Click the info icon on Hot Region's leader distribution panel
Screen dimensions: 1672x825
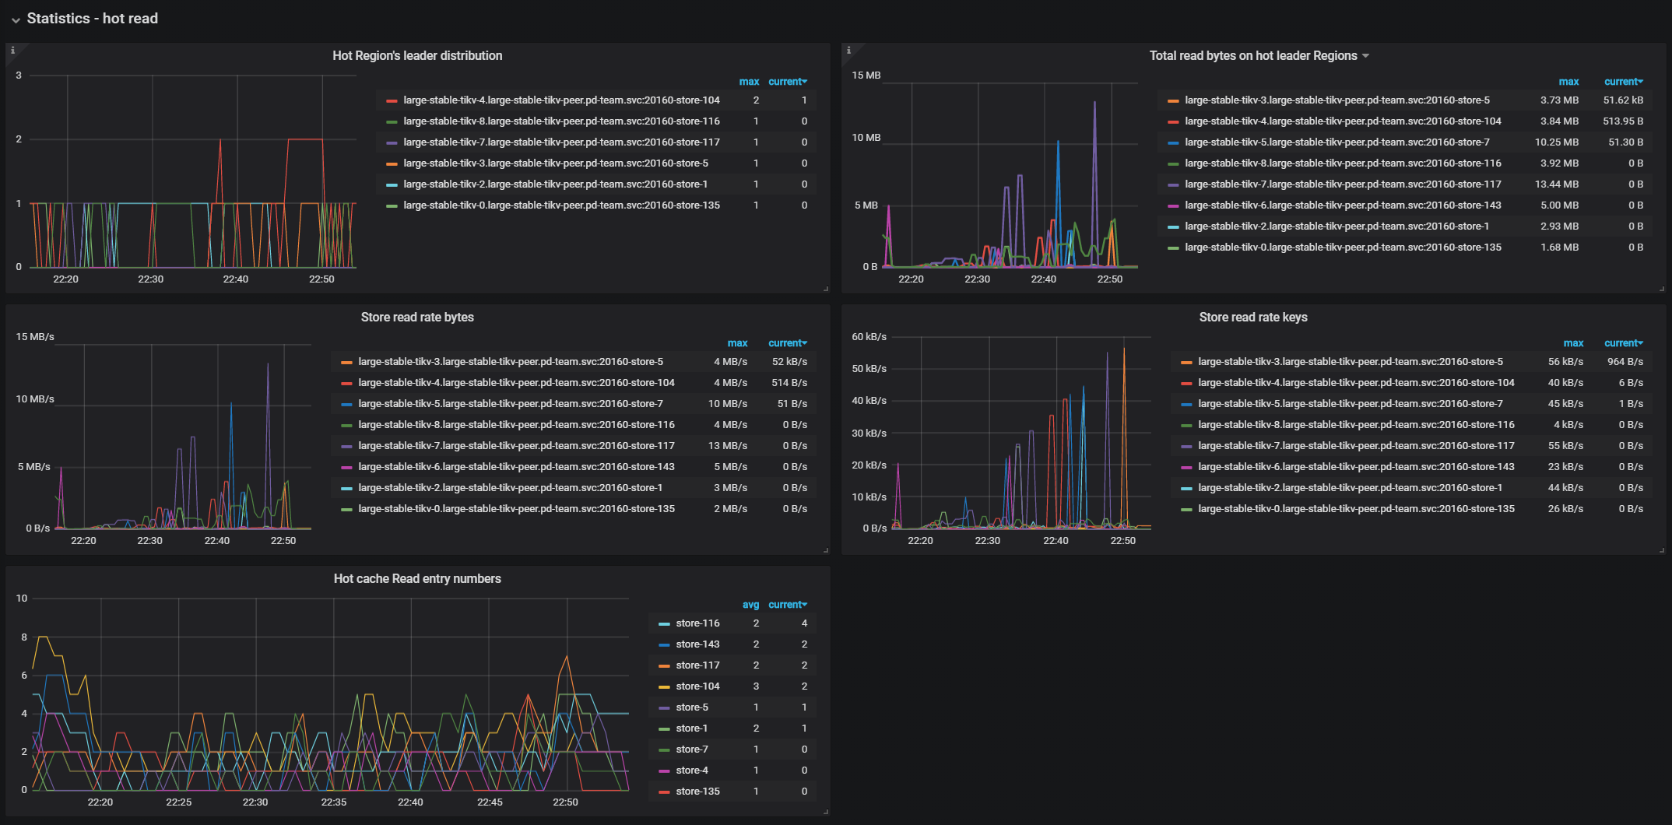[x=12, y=49]
